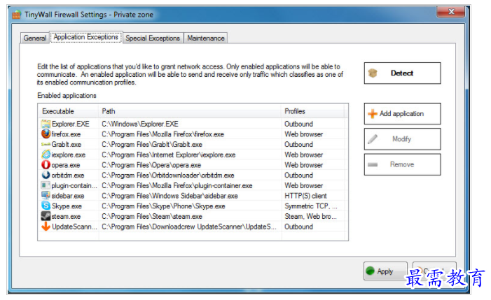Select the plugin-contain... entry
Screen dimensions: 491x300
74,185
